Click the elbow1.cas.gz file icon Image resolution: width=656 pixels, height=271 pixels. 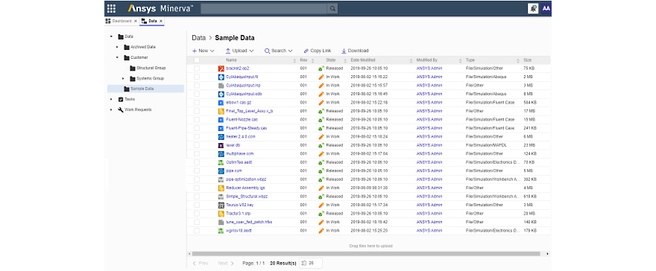pyautogui.click(x=221, y=102)
